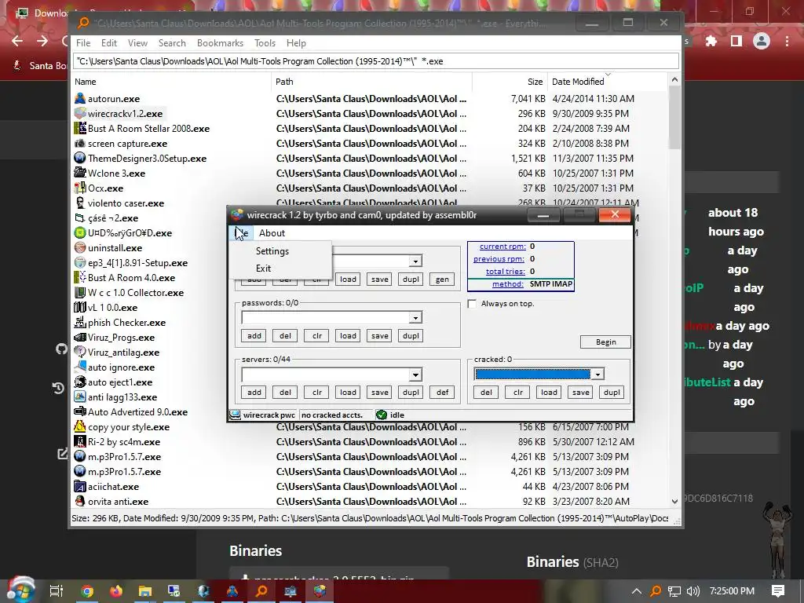Click the total tries link

[x=505, y=271]
